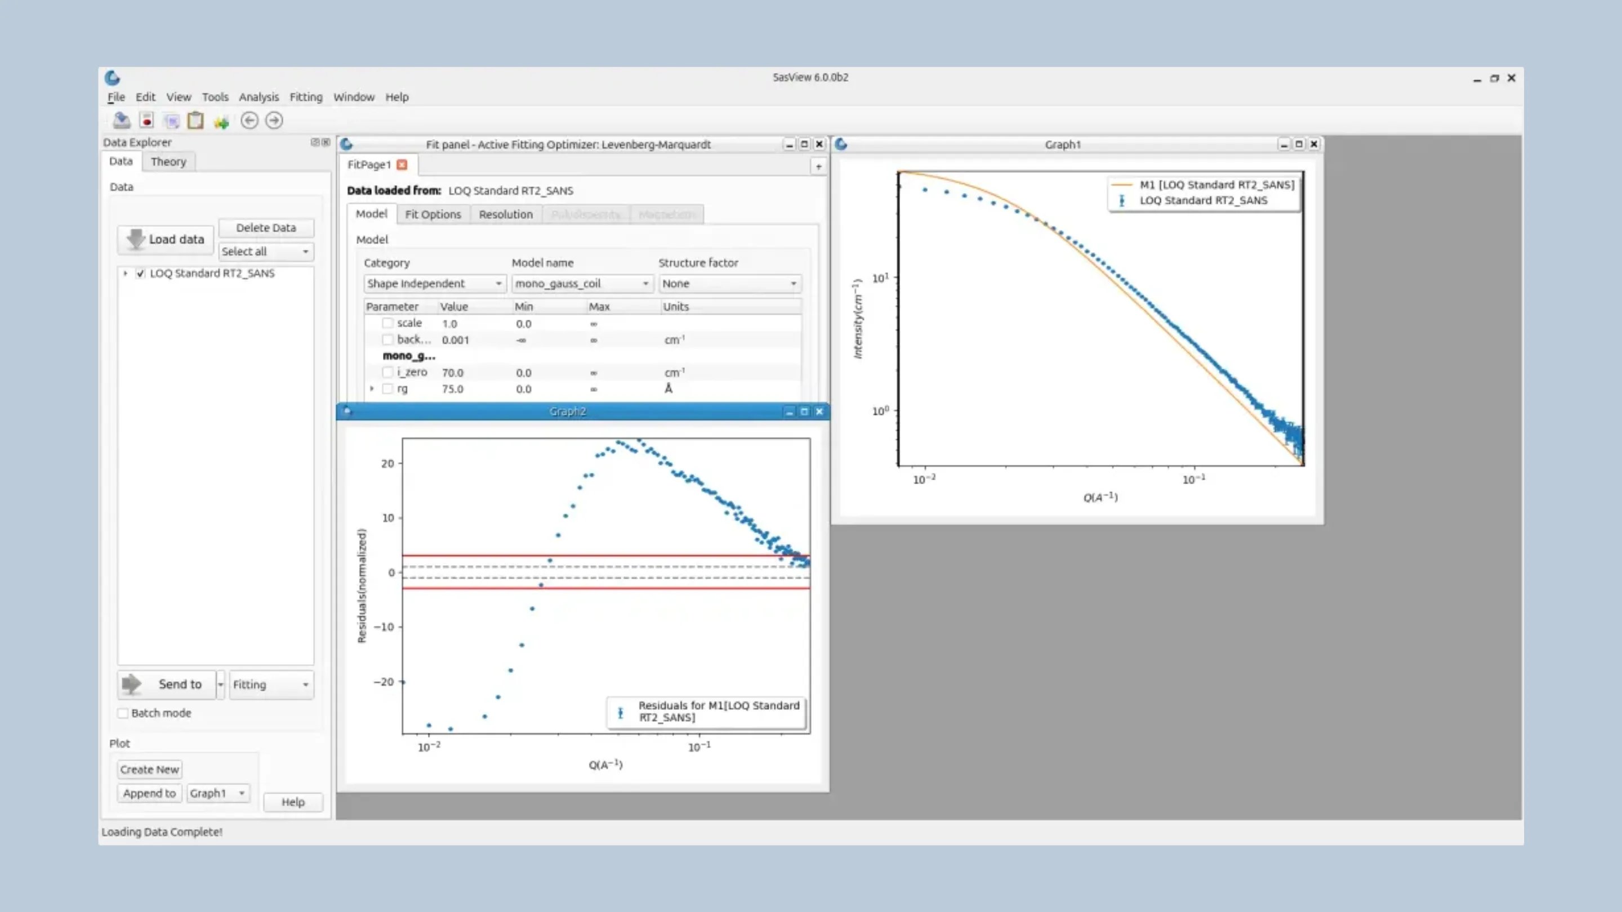Click the star with green plus icon
1622x912 pixels.
click(x=221, y=122)
